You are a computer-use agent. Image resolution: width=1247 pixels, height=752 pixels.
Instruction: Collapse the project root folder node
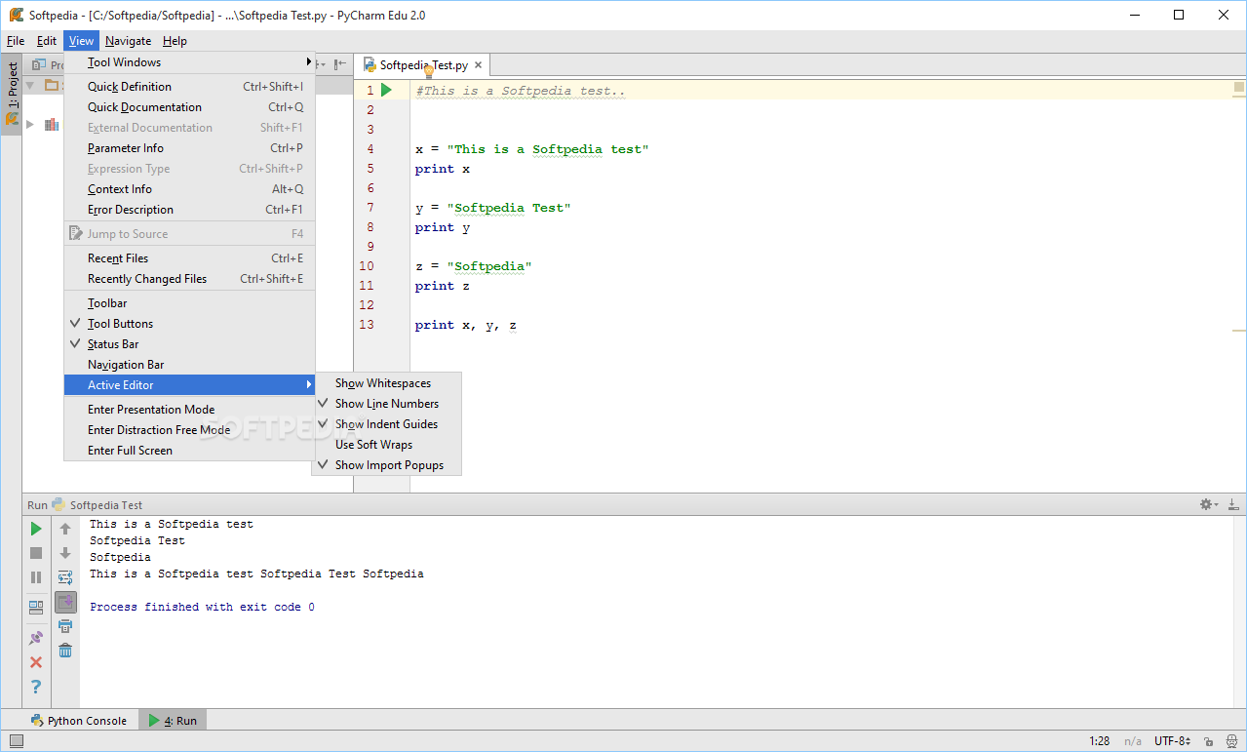[30, 85]
